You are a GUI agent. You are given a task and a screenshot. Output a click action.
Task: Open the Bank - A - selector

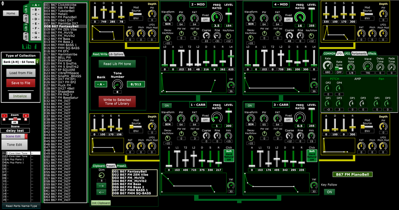(x=101, y=84)
